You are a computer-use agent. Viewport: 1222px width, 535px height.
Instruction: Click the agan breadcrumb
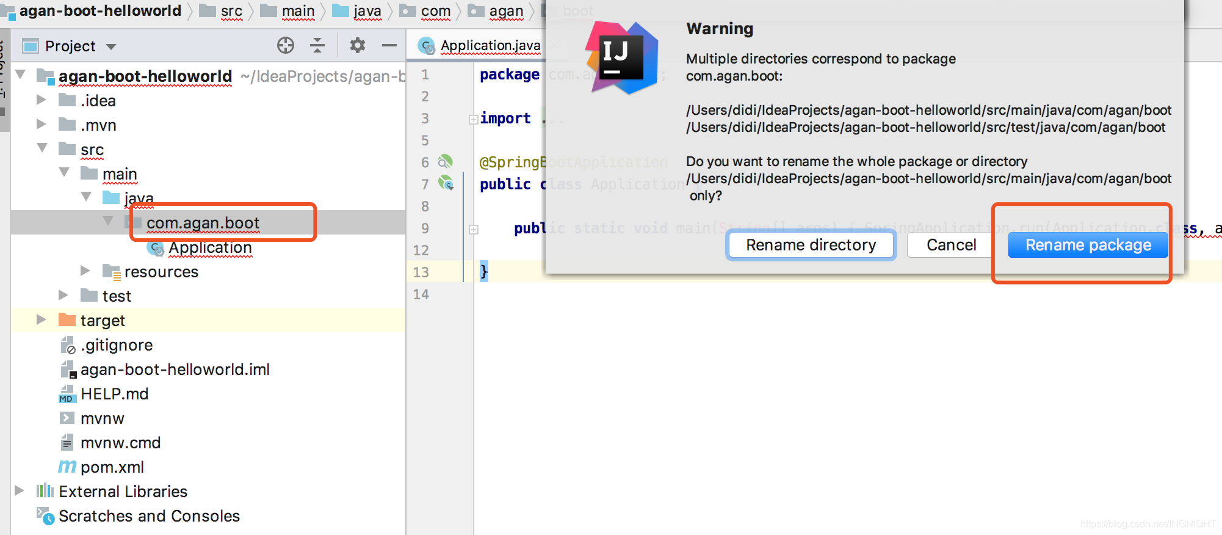click(x=506, y=11)
